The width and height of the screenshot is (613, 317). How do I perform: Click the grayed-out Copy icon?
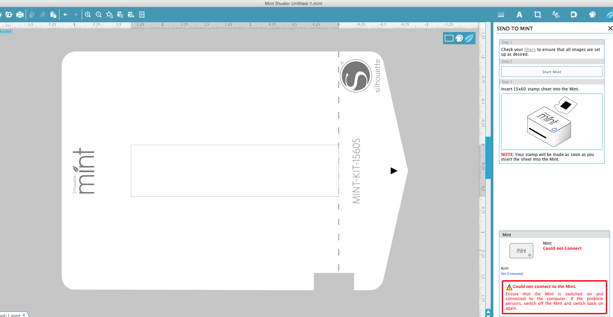click(32, 15)
